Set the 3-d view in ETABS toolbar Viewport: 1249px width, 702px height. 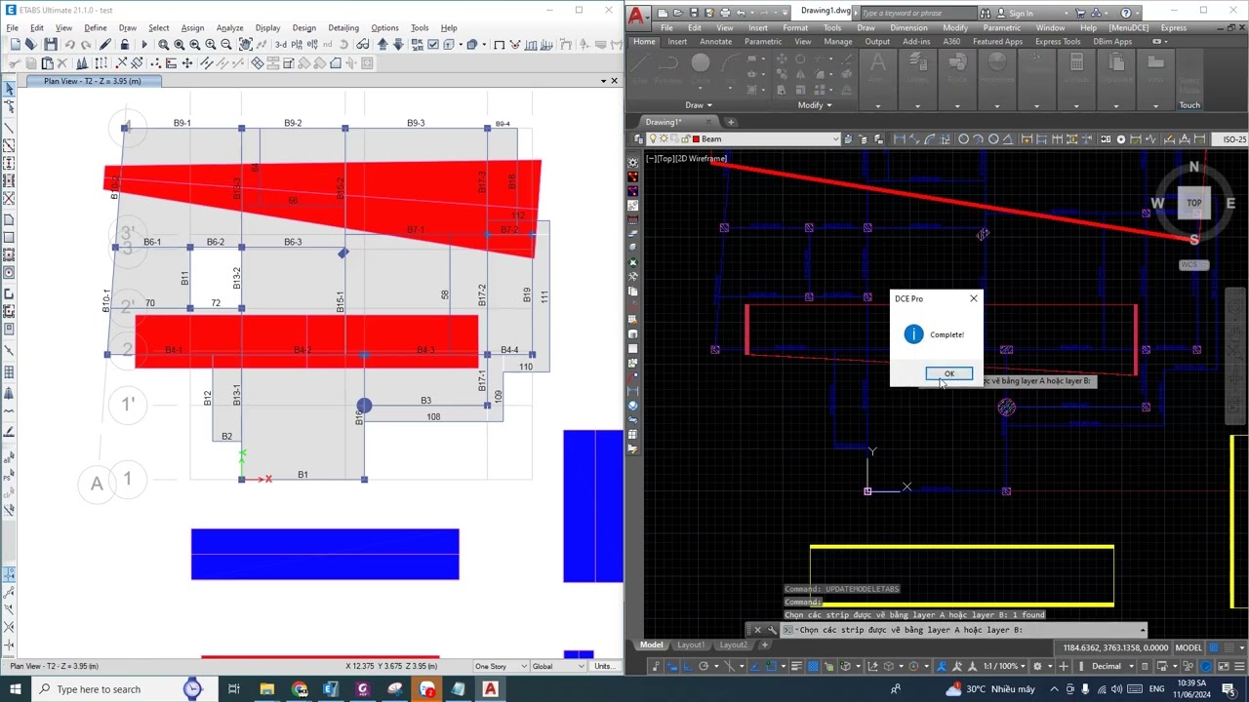pyautogui.click(x=281, y=45)
